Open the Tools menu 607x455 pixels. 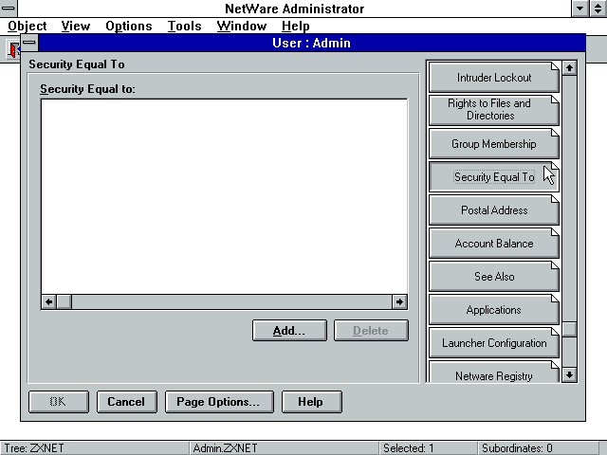coord(184,26)
